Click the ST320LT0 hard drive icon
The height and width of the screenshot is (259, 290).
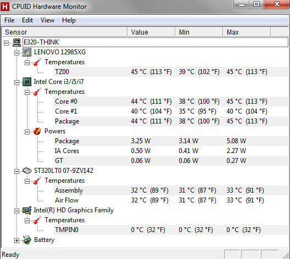coord(27,171)
